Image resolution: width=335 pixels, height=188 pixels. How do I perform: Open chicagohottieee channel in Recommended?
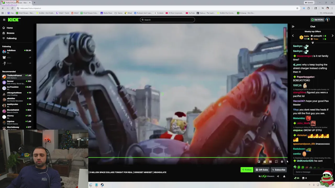[x=17, y=94]
